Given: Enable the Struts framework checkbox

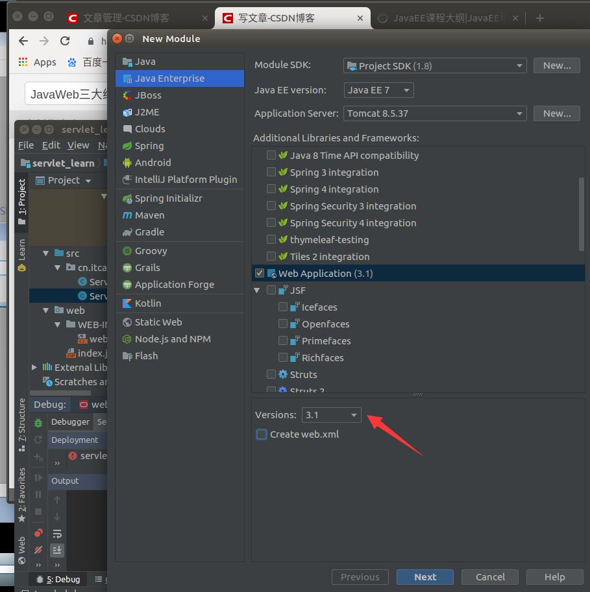Looking at the screenshot, I should pos(271,374).
